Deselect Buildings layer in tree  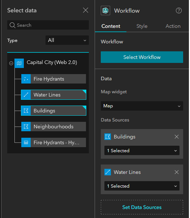(x=53, y=111)
